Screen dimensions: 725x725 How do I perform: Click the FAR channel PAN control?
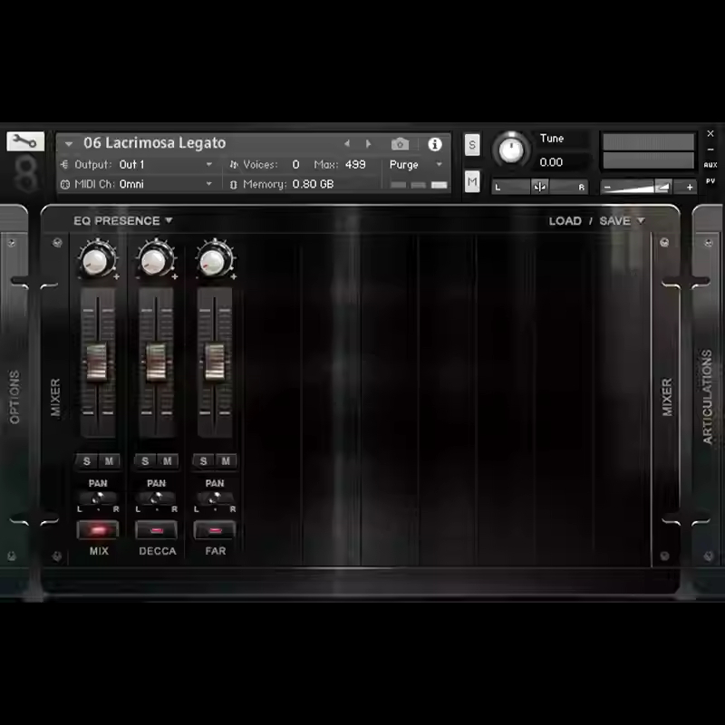215,498
